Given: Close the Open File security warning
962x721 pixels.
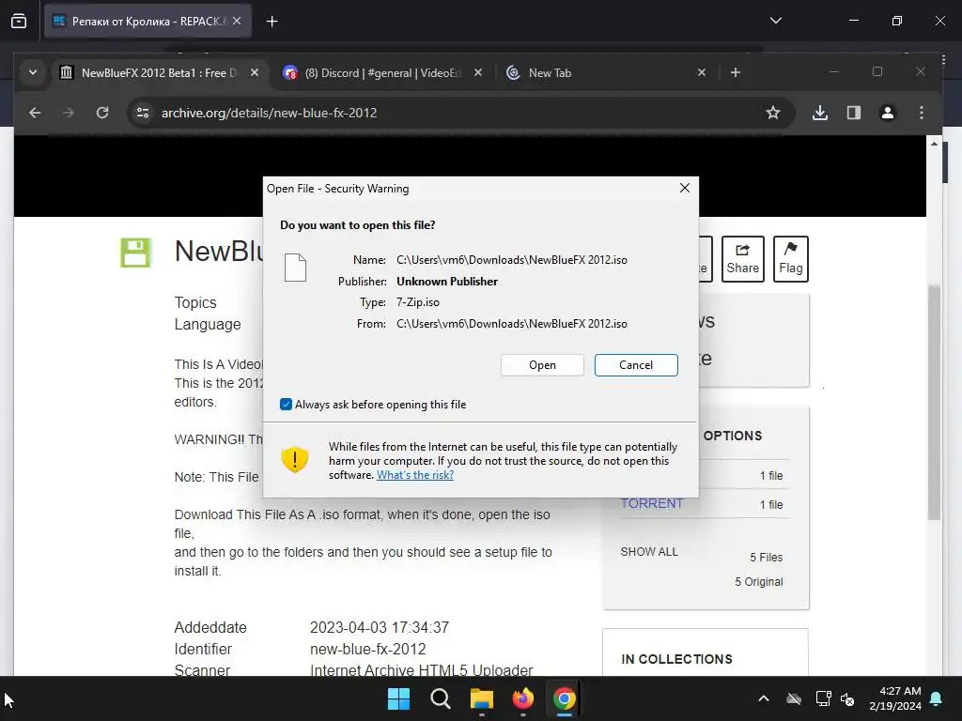Looking at the screenshot, I should coord(685,188).
